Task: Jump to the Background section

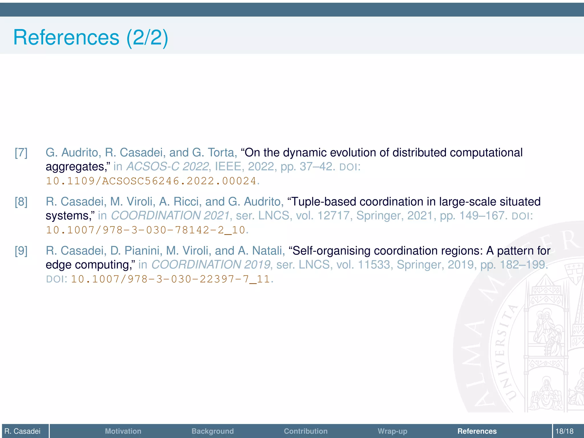Action: (x=212, y=431)
